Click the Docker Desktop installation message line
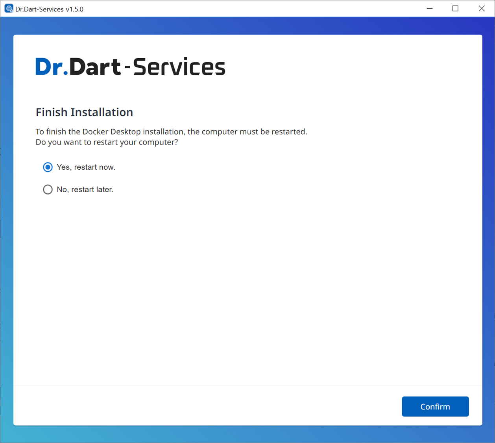The width and height of the screenshot is (495, 443). point(171,132)
